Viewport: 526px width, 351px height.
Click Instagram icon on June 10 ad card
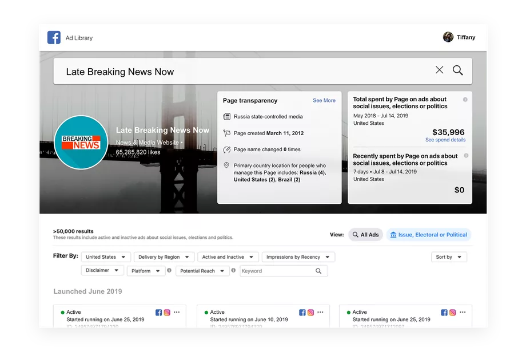coord(310,313)
